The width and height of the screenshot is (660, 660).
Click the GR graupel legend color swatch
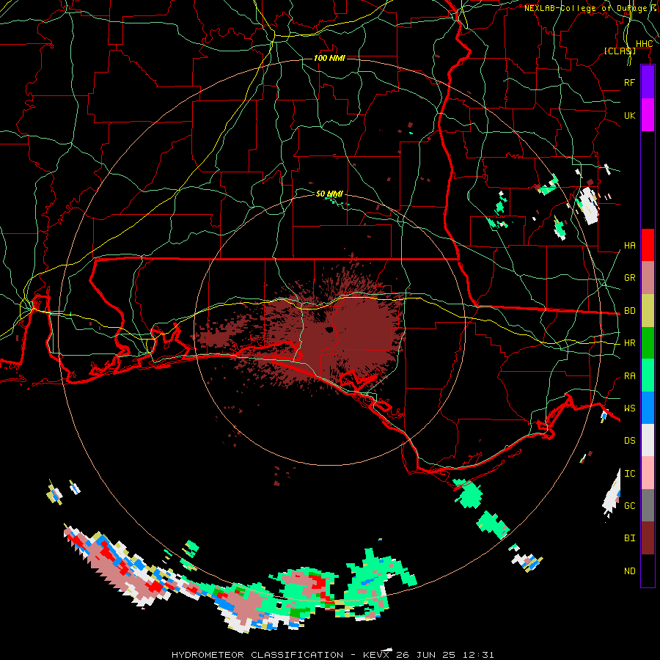[648, 278]
